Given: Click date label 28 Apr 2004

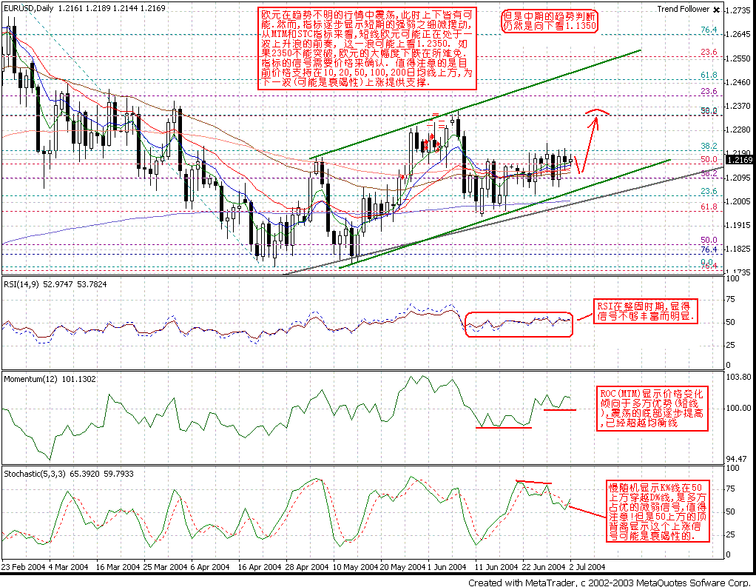Looking at the screenshot, I should [x=307, y=567].
